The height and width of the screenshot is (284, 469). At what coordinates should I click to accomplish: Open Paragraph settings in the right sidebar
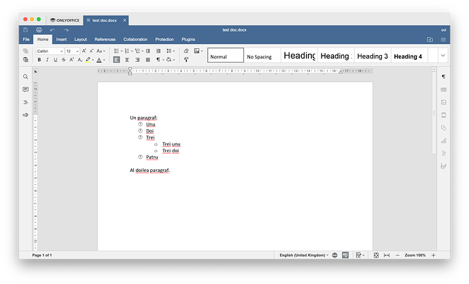pos(444,77)
